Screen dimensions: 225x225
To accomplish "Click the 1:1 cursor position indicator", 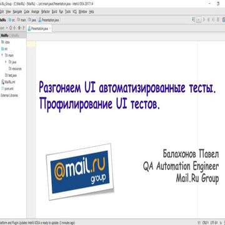I will 199,223.
